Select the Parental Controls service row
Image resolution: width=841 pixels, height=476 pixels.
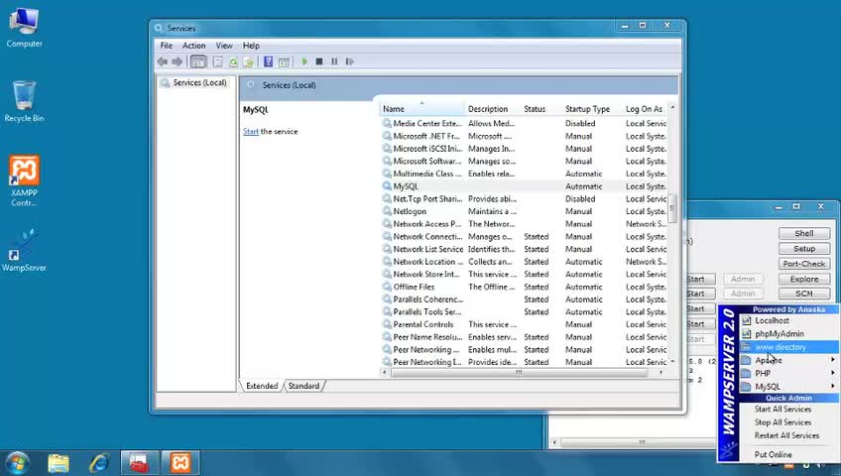524,324
